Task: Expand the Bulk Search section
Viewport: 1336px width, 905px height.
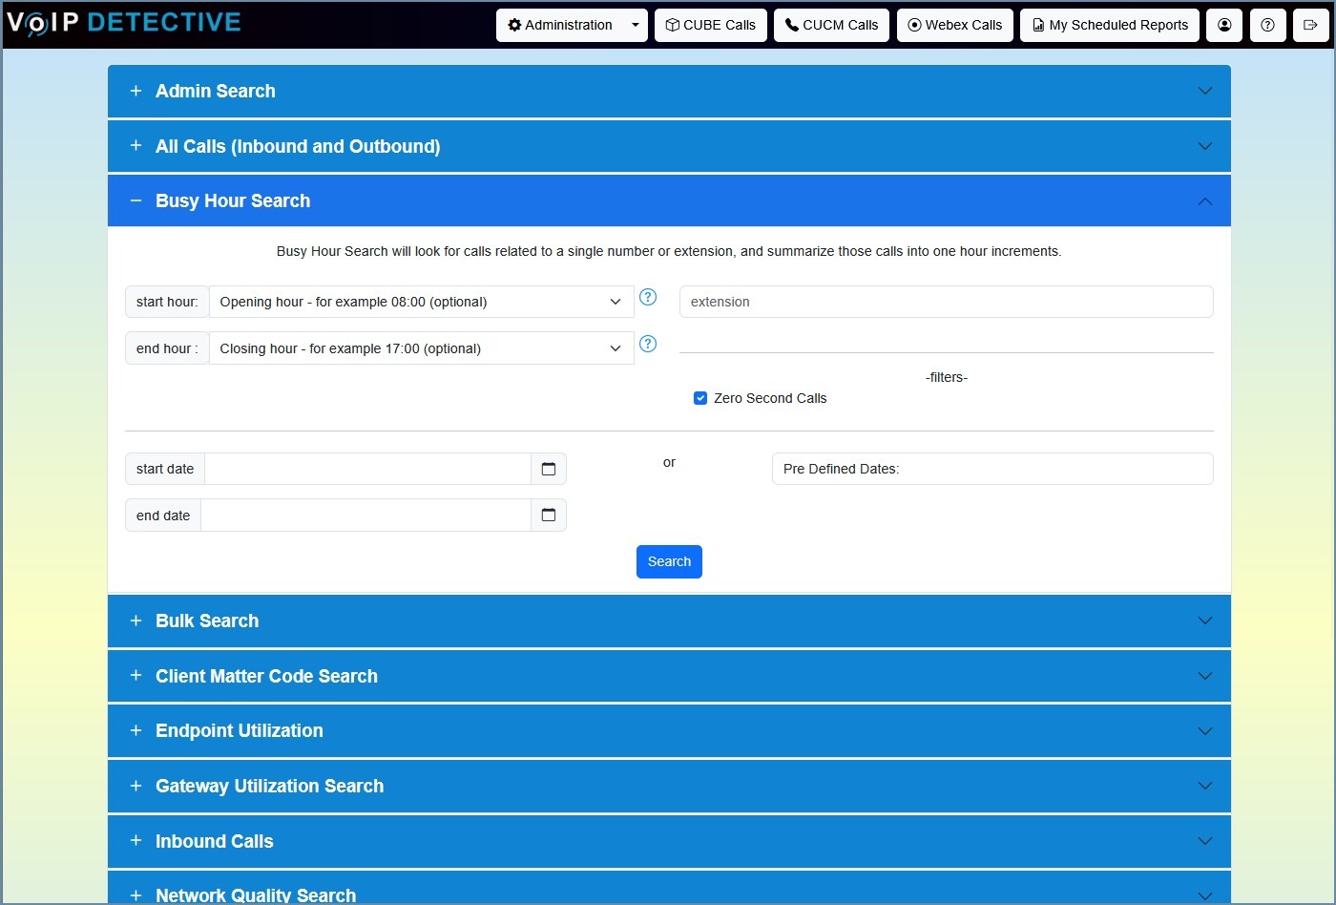Action: tap(669, 621)
